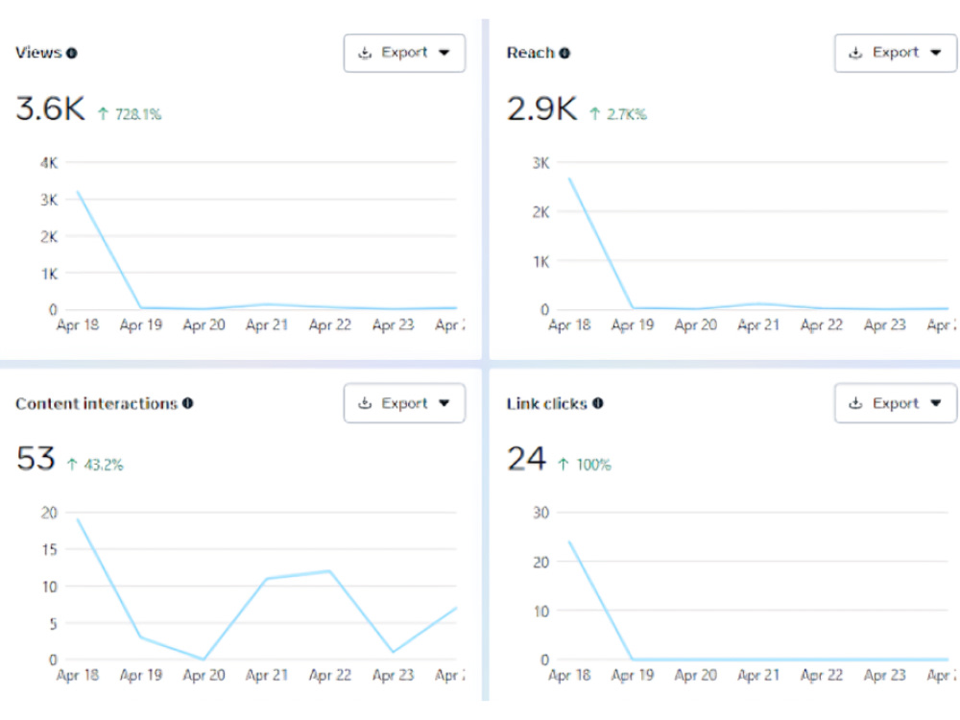
Task: Click the 15 axis label on Content interactions chart
Action: (x=50, y=550)
